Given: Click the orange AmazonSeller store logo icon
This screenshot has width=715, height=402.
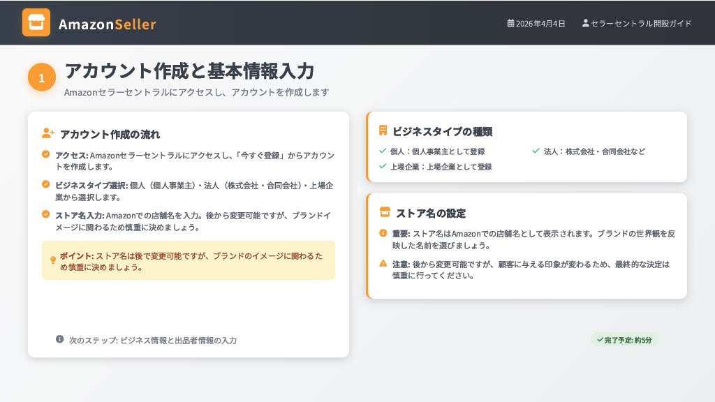Looking at the screenshot, I should pos(36,22).
